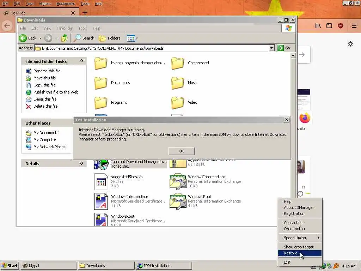Open About IDManager menu item

(x=300, y=207)
